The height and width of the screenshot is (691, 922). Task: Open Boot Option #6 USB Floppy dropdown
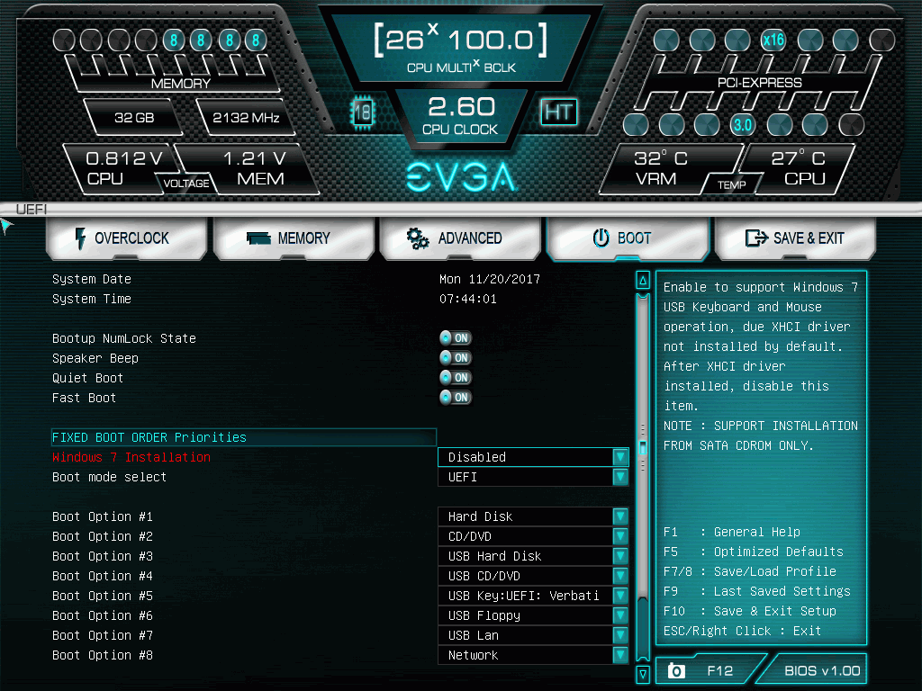tap(533, 615)
